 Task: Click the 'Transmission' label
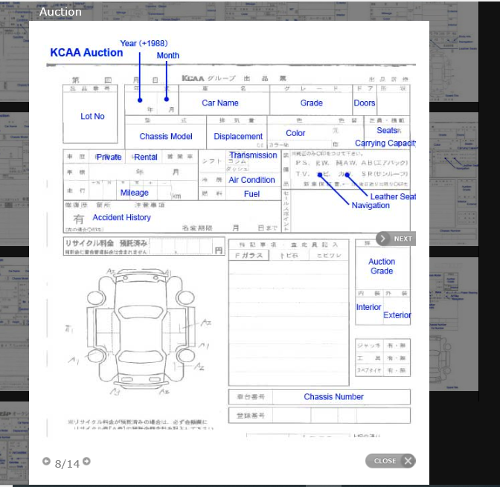(x=254, y=155)
